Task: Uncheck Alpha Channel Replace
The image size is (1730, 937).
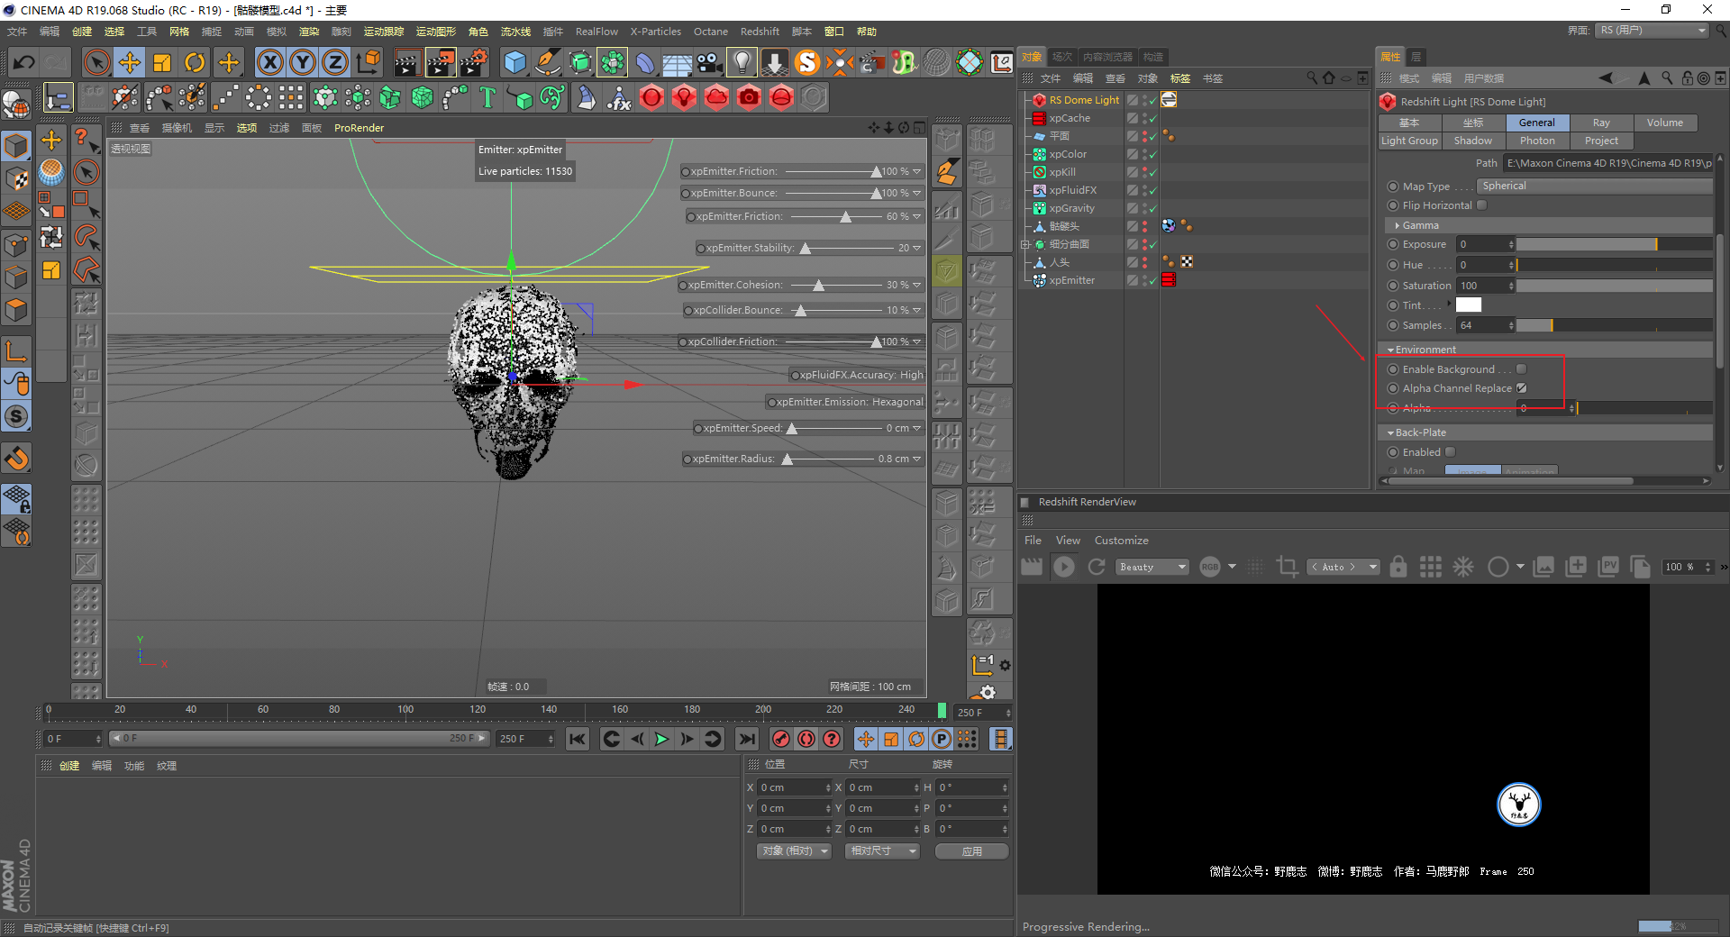Action: [x=1522, y=388]
